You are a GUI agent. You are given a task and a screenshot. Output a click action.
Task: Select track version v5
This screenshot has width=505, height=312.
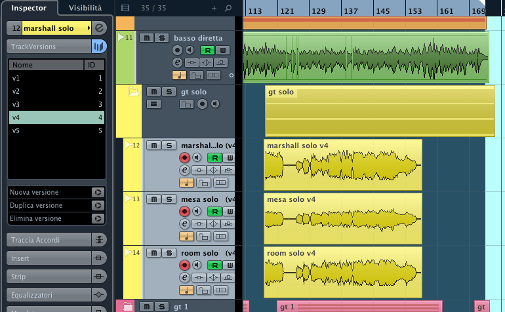pos(56,130)
